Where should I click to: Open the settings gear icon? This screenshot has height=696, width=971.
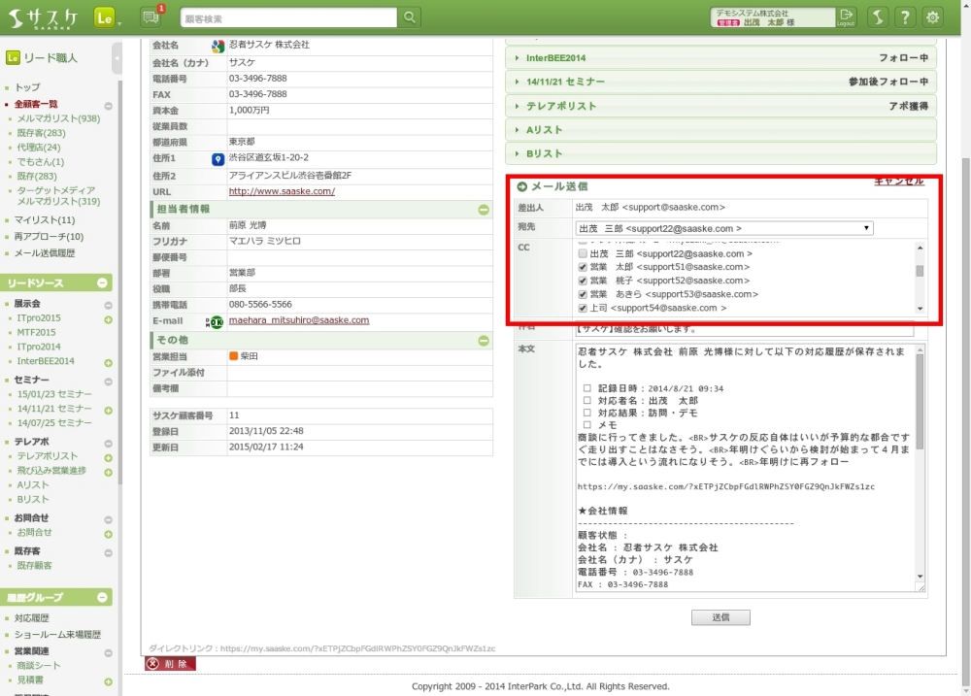pos(933,17)
